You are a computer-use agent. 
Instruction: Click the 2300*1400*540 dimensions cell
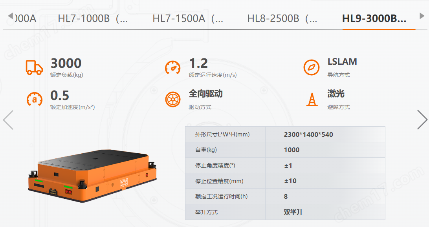click(325, 134)
